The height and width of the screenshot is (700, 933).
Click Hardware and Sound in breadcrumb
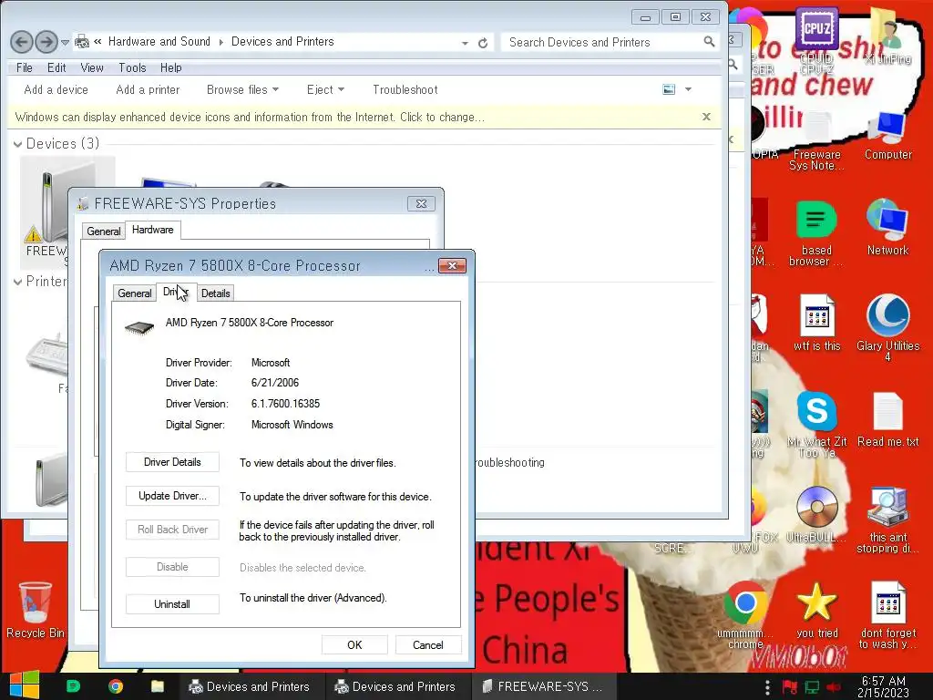click(x=159, y=42)
